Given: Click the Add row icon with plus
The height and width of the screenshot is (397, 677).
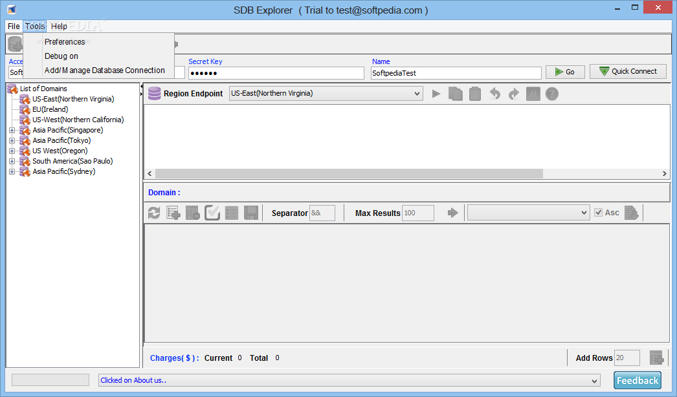Looking at the screenshot, I should tap(173, 213).
